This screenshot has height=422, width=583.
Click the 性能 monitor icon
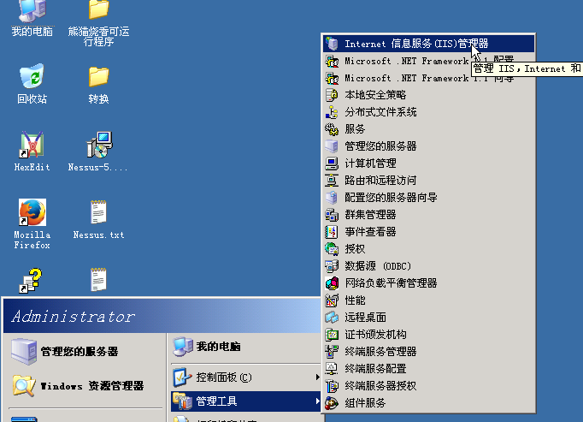click(332, 300)
